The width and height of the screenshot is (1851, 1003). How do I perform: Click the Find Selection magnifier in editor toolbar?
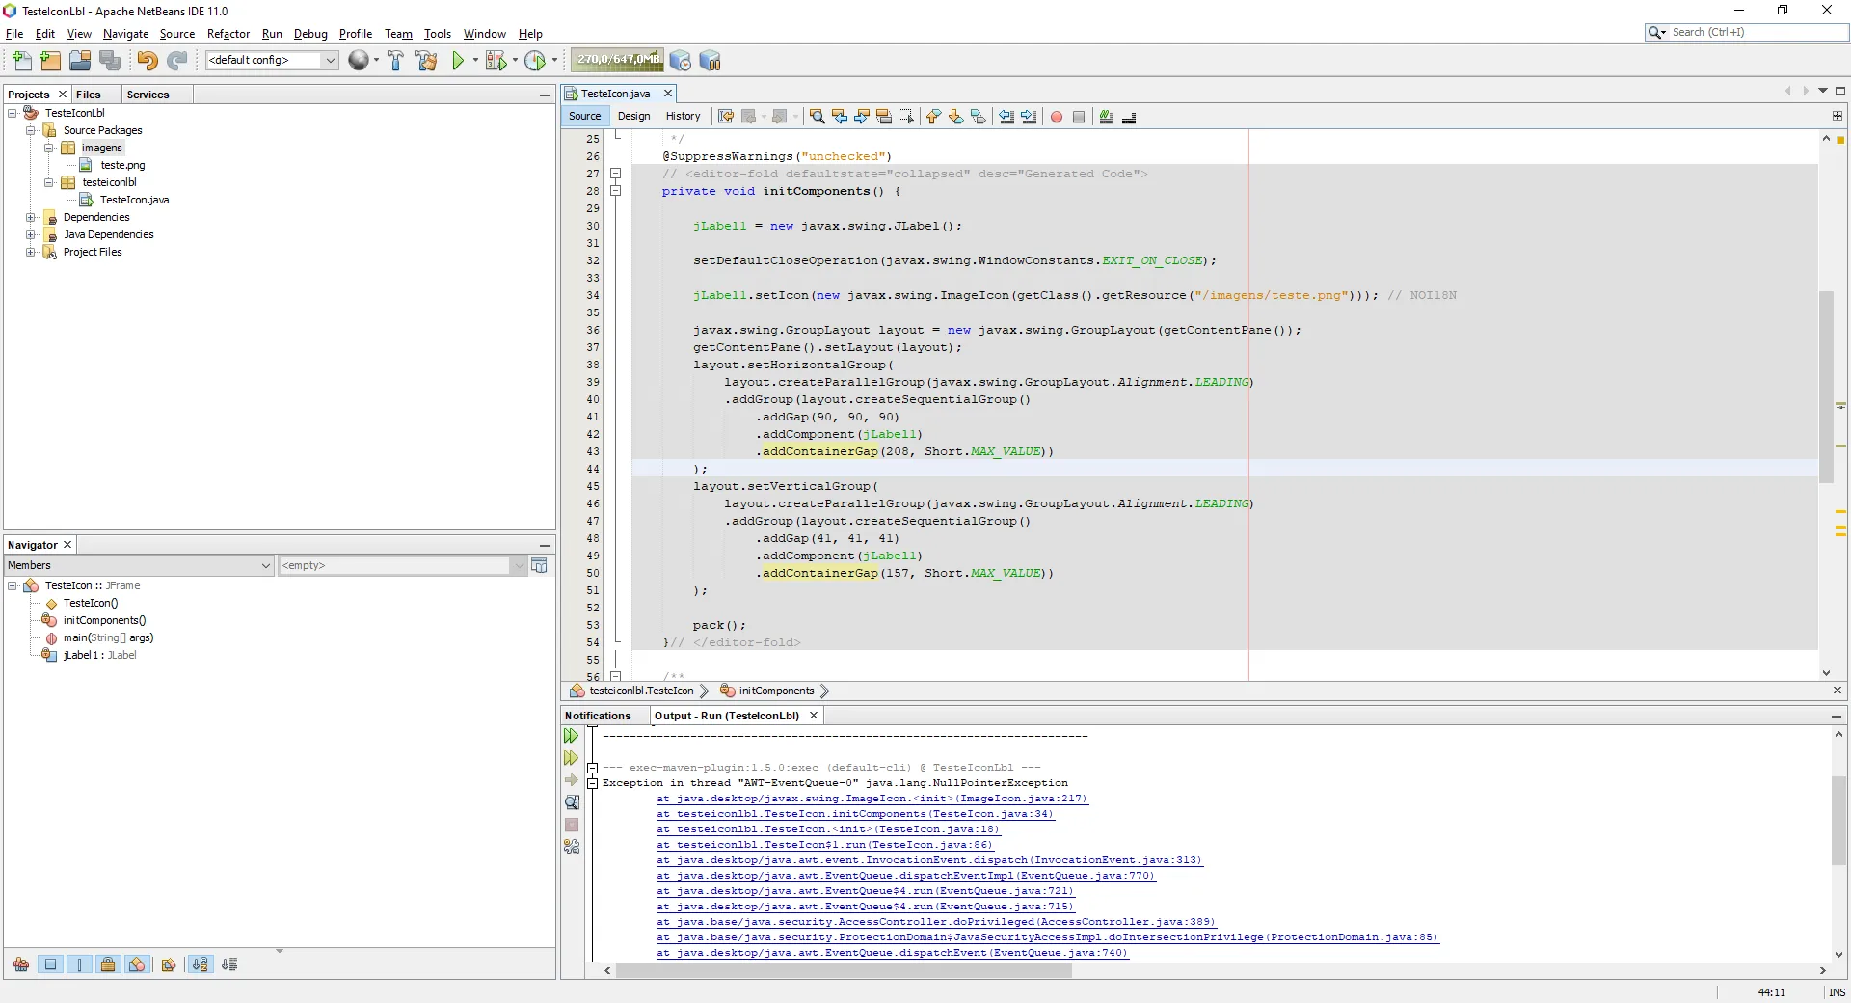point(817,117)
